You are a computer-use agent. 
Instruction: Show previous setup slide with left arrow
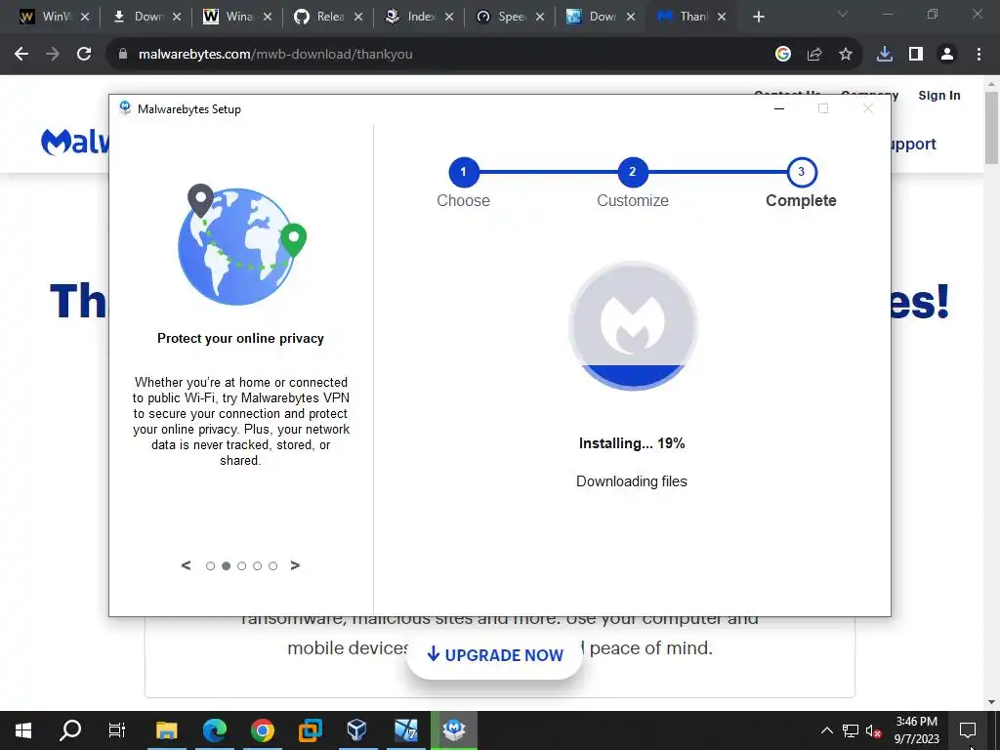[x=186, y=565]
